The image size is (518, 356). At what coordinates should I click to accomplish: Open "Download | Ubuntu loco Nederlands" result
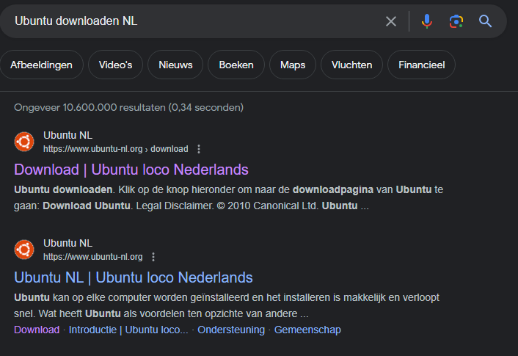131,170
